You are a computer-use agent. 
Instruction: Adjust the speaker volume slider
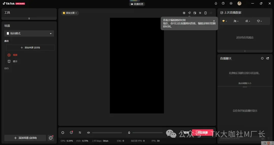click(x=107, y=133)
